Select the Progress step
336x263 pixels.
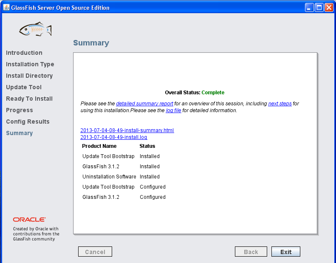(20, 110)
